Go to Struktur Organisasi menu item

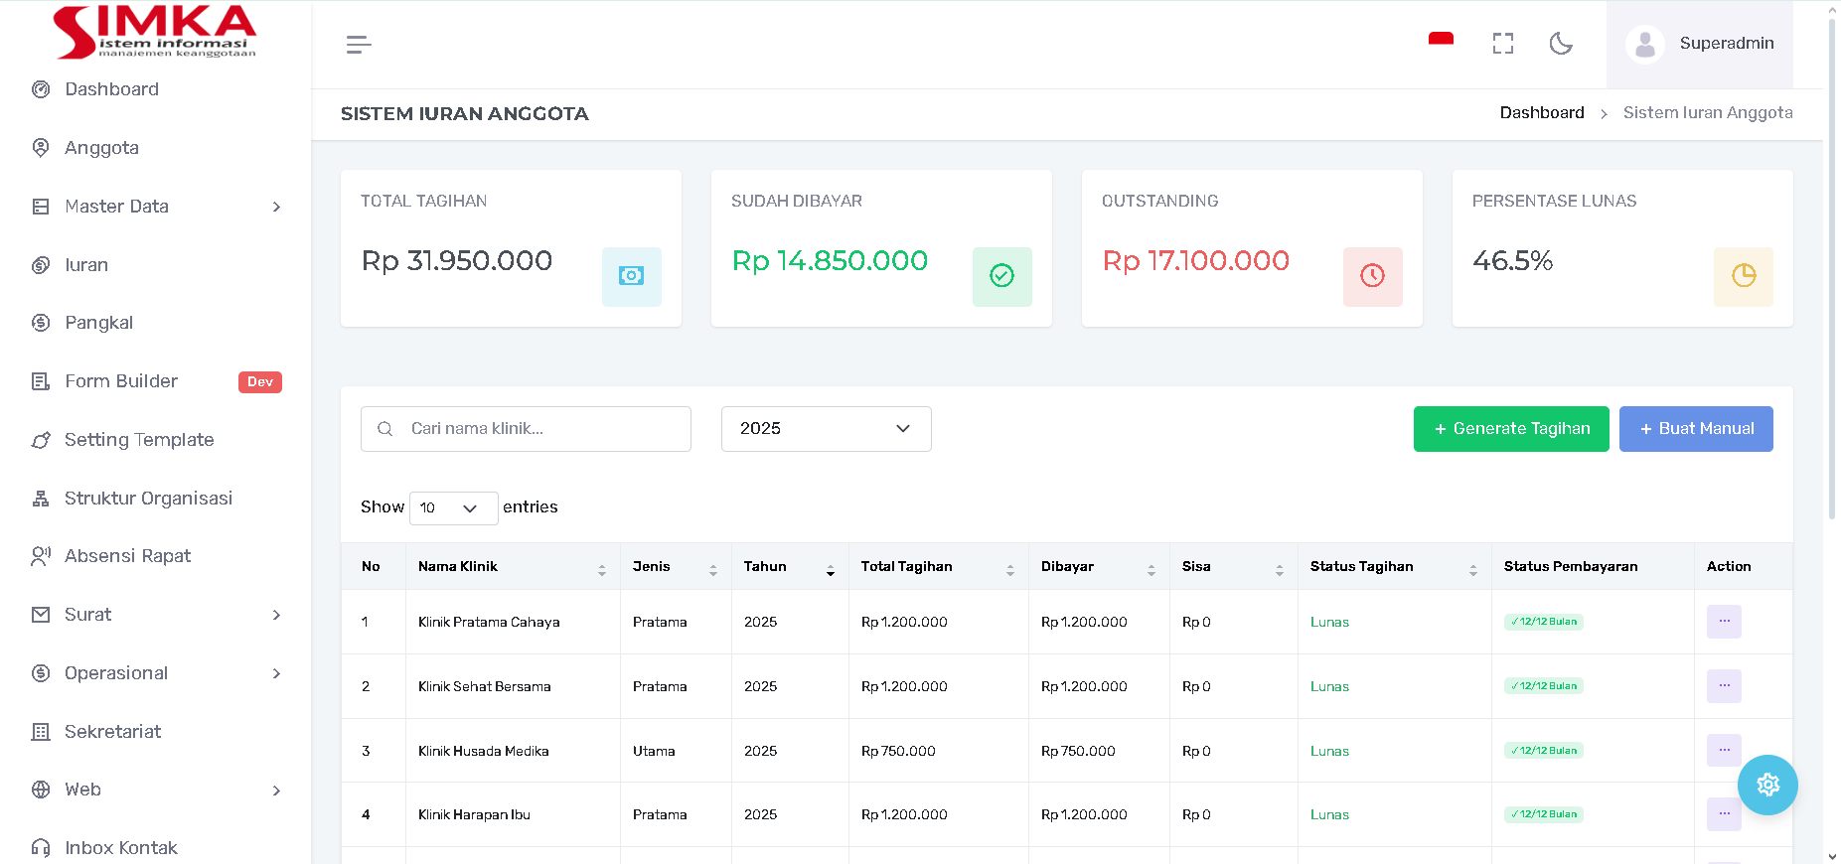tap(148, 499)
